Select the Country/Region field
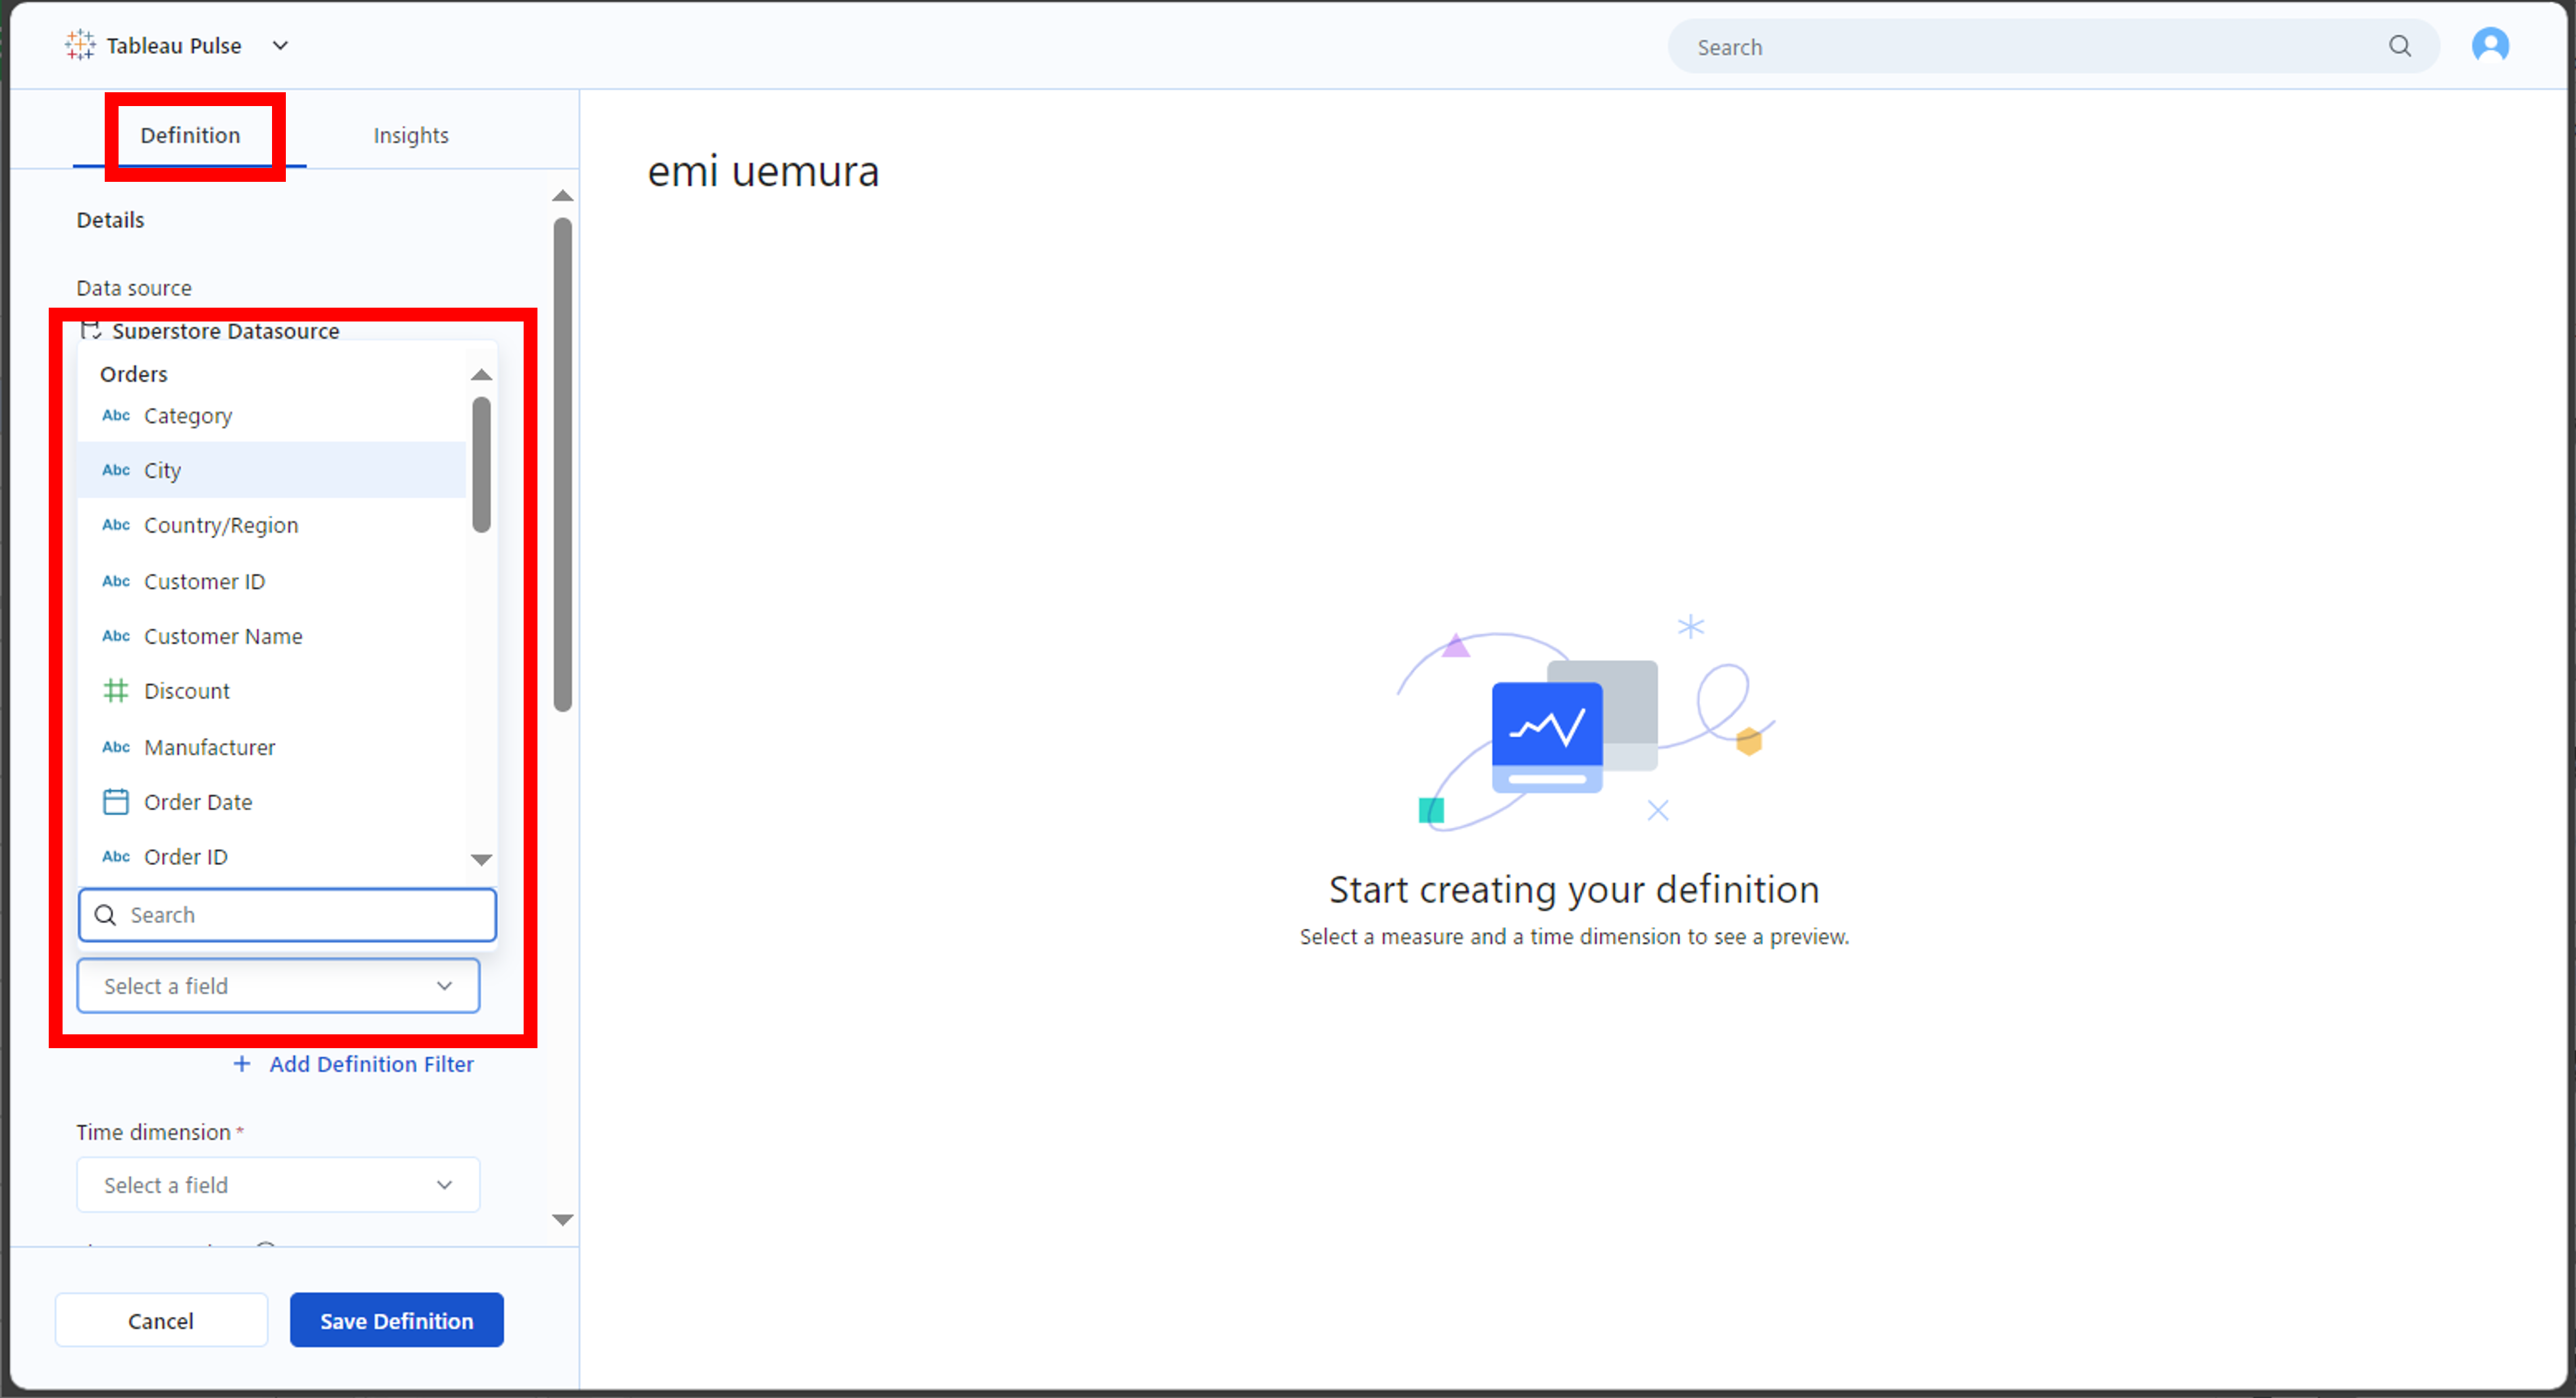Screen dimensions: 2576x1398 (272, 525)
